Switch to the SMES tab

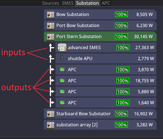pos(68,3)
